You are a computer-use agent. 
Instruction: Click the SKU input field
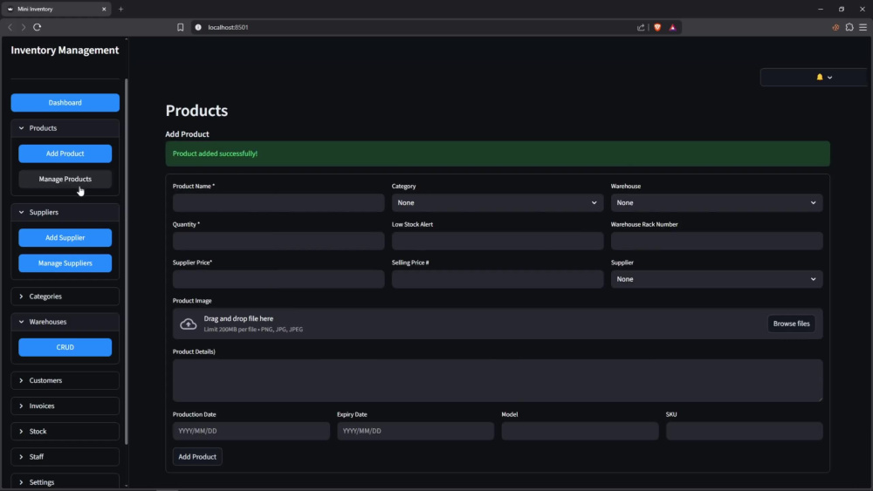[x=744, y=431]
